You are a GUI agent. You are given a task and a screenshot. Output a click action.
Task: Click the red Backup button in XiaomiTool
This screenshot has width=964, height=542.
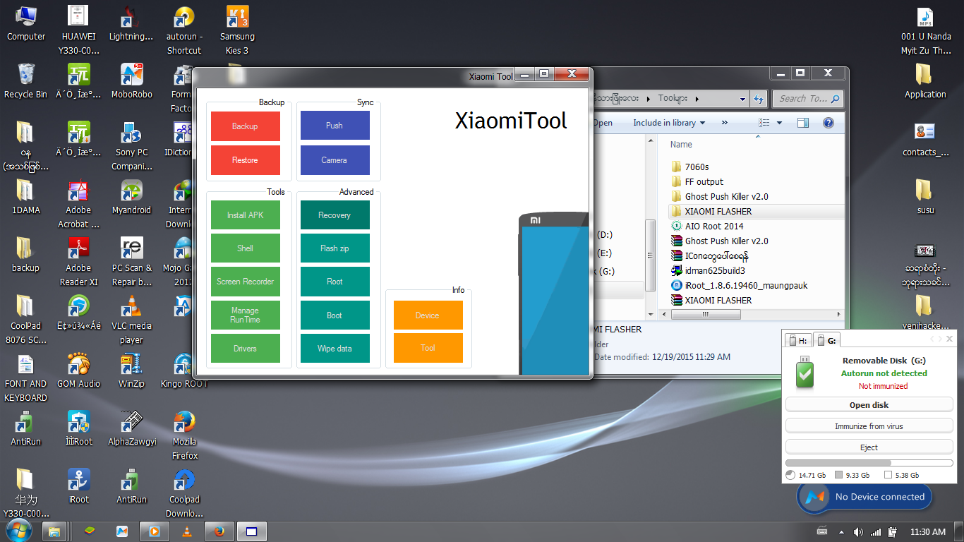245,126
